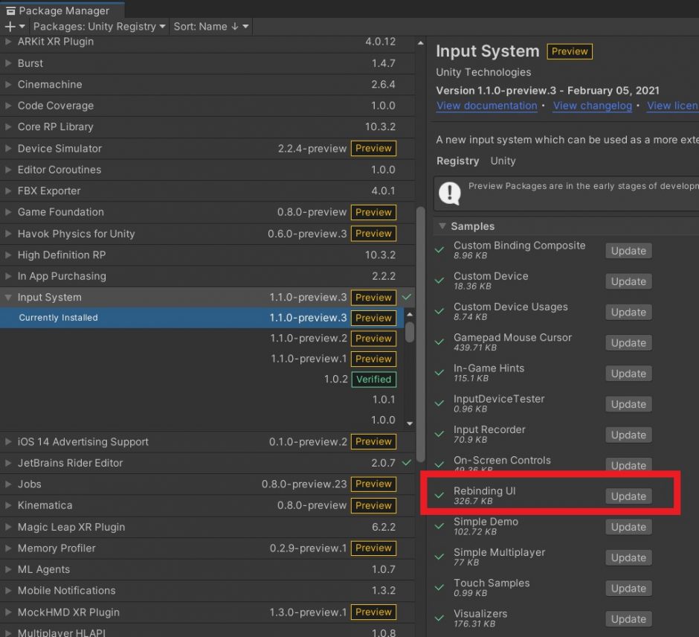
Task: Collapse the Samples section
Action: (442, 225)
